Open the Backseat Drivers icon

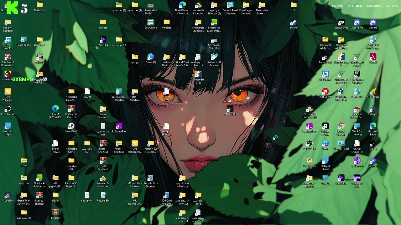pos(357,112)
